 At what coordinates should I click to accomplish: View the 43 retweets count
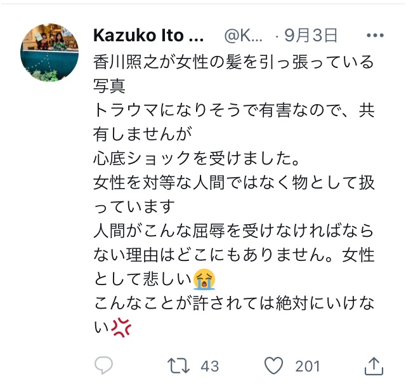pos(210,366)
